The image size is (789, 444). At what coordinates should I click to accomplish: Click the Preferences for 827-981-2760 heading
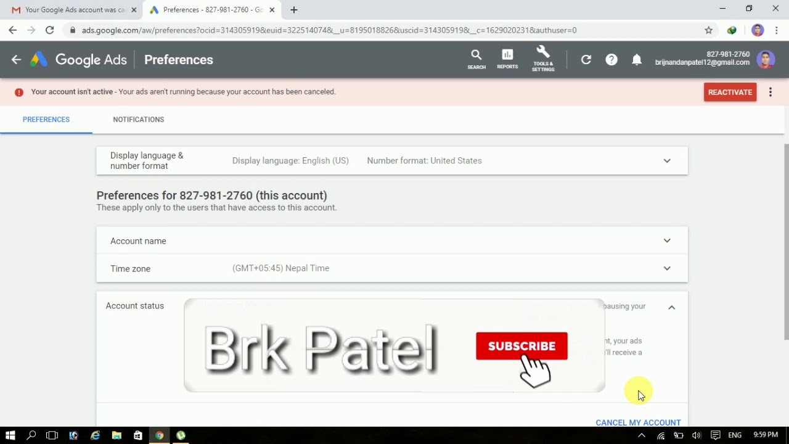click(x=211, y=195)
